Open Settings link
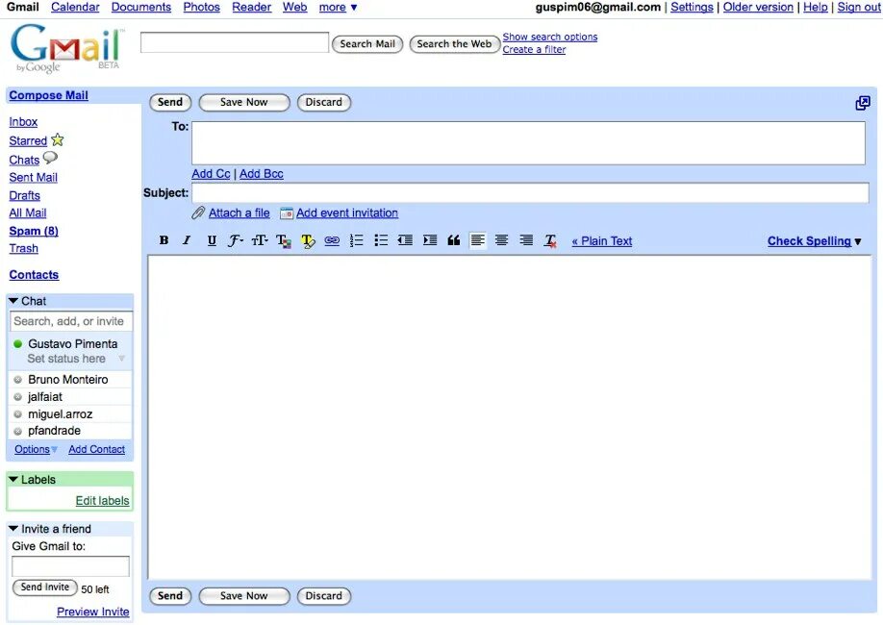Image resolution: width=883 pixels, height=625 pixels. (x=692, y=8)
